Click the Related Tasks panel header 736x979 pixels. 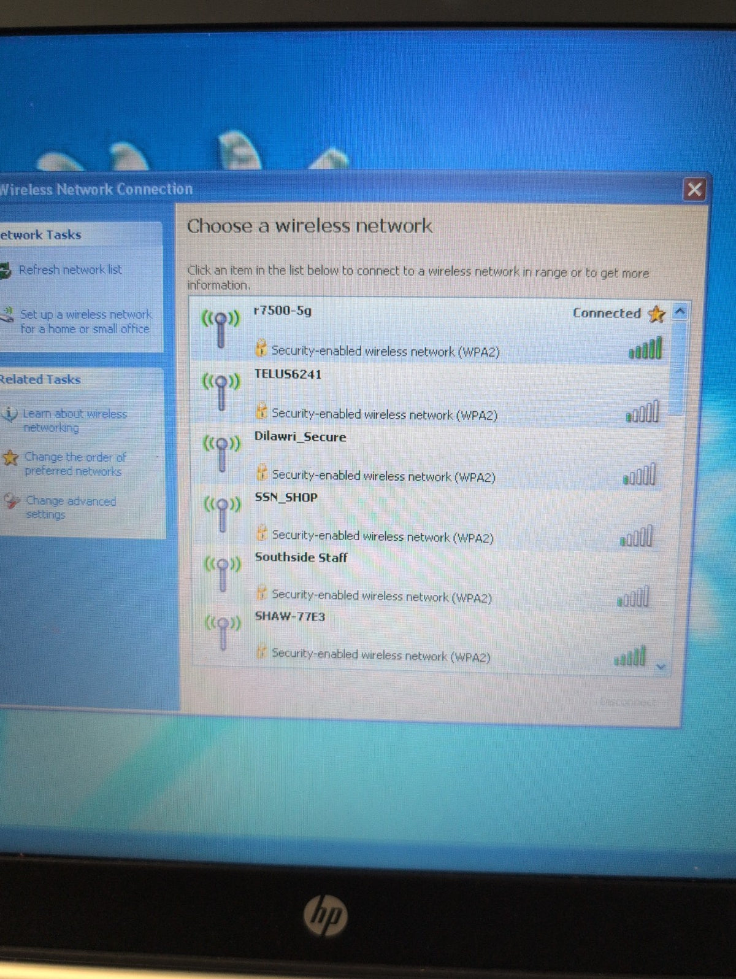[x=81, y=379]
